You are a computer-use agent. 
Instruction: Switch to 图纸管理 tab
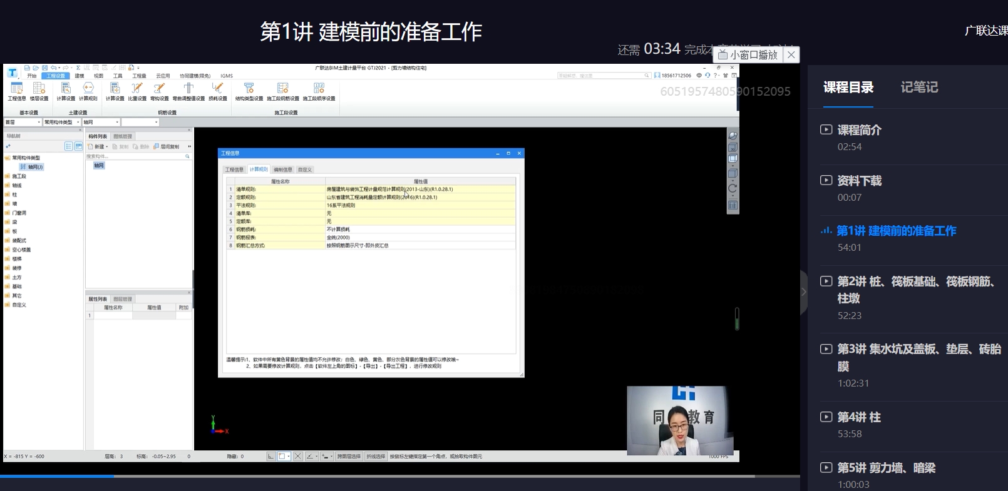pos(123,136)
